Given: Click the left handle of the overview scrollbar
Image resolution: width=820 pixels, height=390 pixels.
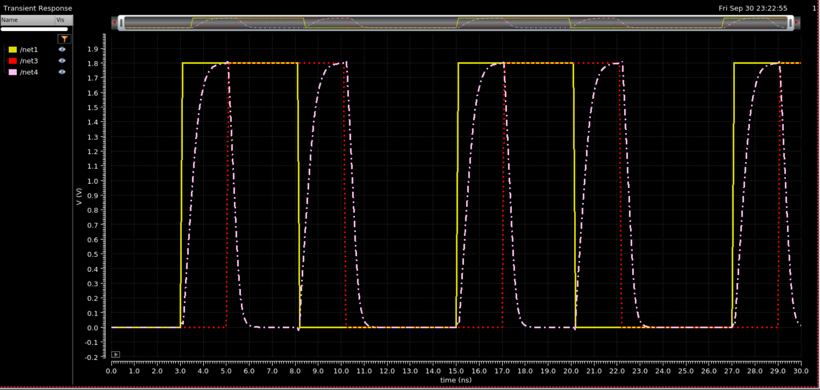Looking at the screenshot, I should [122, 22].
